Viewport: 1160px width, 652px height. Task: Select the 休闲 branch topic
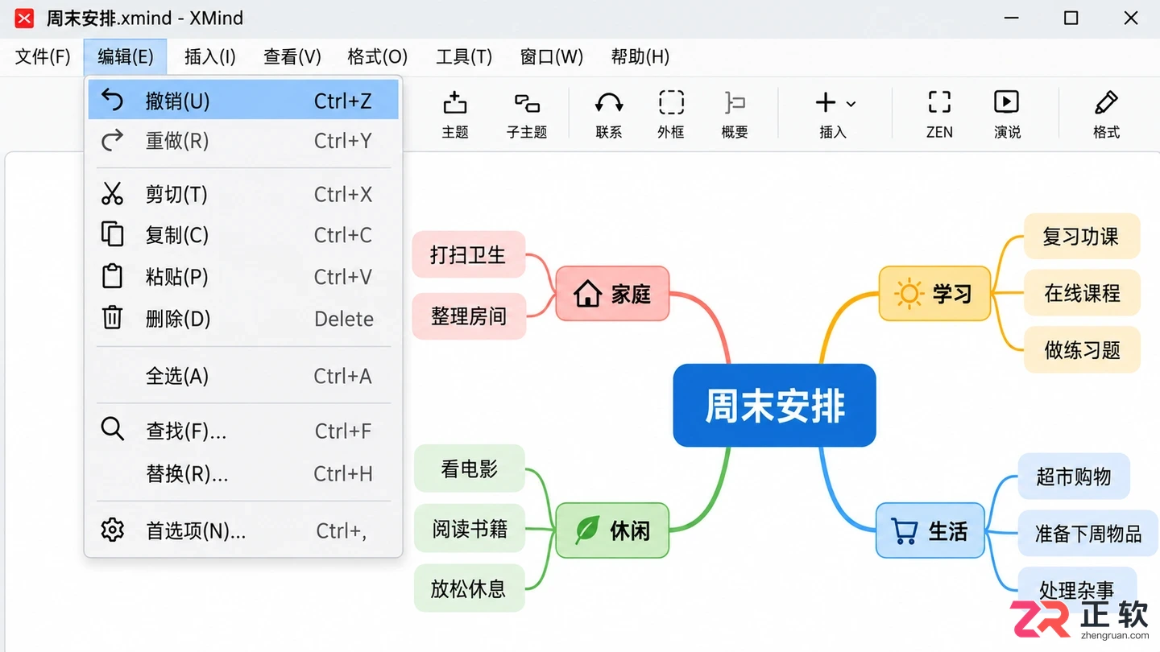click(612, 530)
